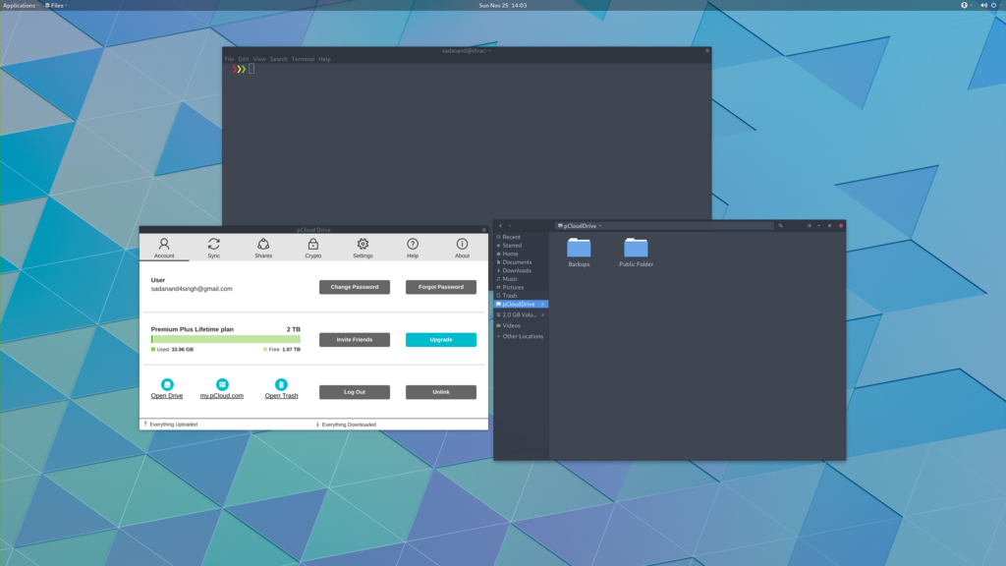The height and width of the screenshot is (566, 1006).
Task: Eject pCloudDrive using its sidebar eject icon
Action: coord(542,305)
